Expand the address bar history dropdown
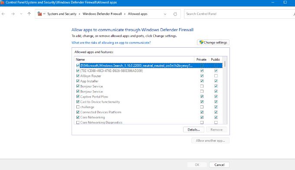Image resolution: width=295 pixels, height=170 pixels. tap(165, 14)
